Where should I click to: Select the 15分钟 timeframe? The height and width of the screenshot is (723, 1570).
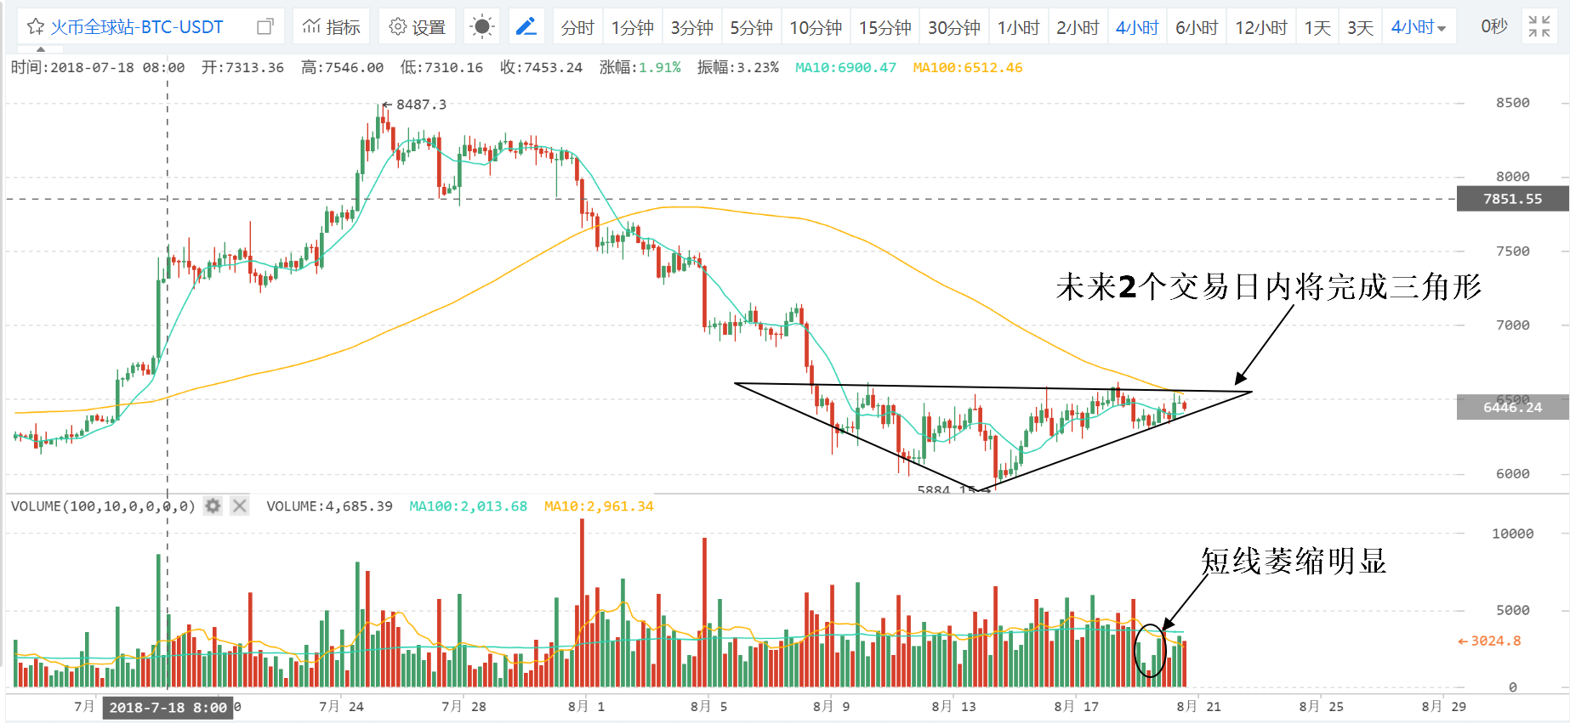coord(885,27)
